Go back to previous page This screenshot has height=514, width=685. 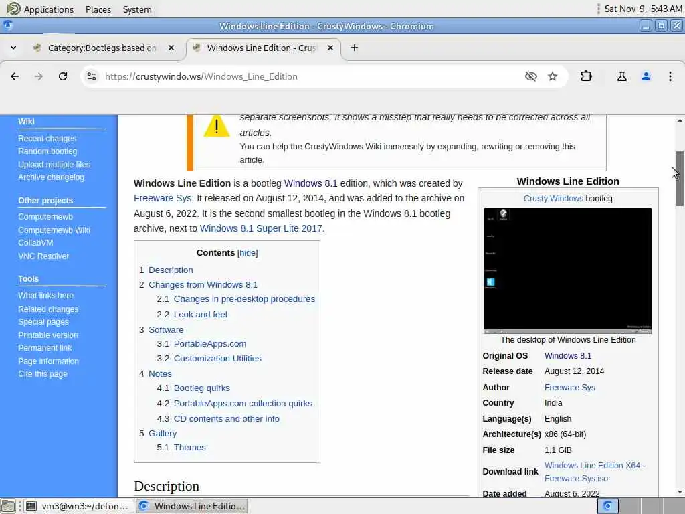pyautogui.click(x=15, y=76)
